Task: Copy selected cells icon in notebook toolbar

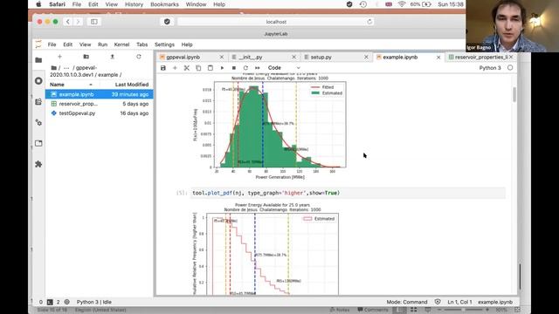Action: point(198,68)
